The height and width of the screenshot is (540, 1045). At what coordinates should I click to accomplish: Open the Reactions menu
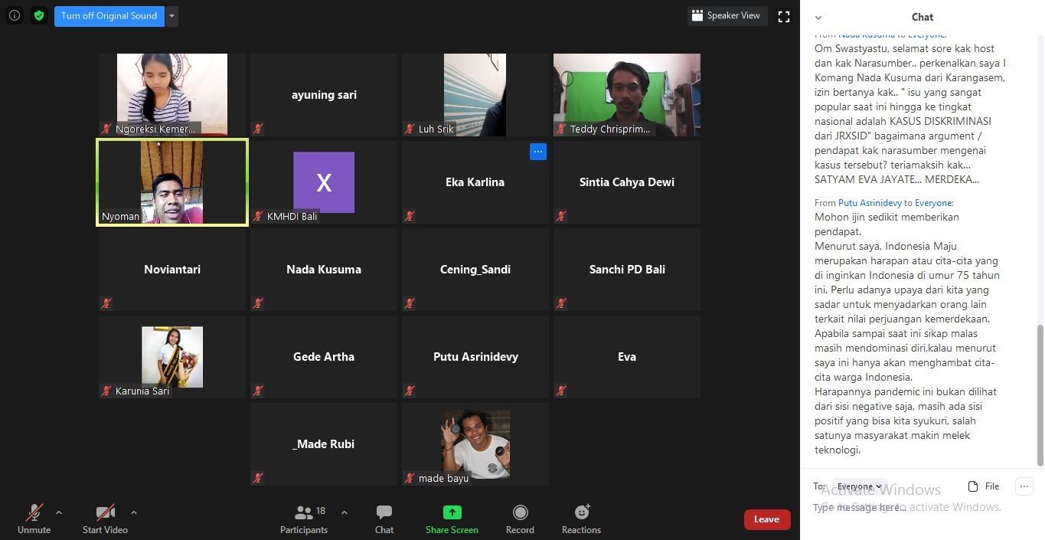pyautogui.click(x=581, y=519)
